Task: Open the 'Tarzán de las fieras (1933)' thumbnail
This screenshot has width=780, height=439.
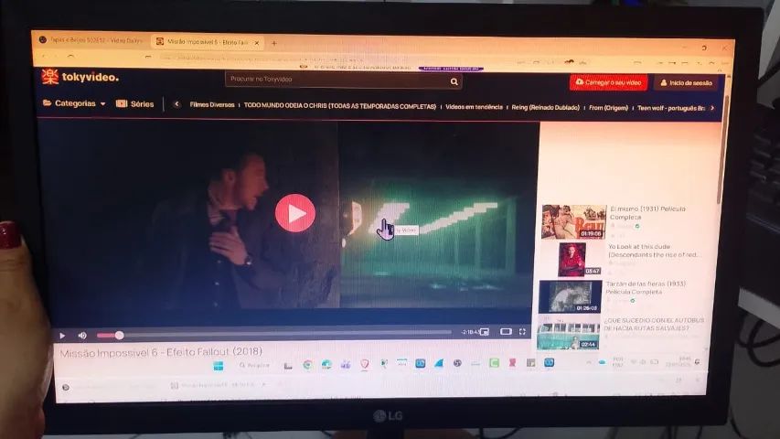Action: tap(571, 296)
